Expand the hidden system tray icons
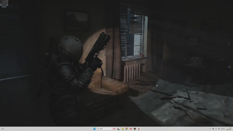Viewport: 233px width, 131px height. (x=210, y=129)
